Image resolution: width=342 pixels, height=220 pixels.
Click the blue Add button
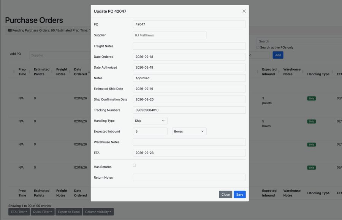coord(278,55)
